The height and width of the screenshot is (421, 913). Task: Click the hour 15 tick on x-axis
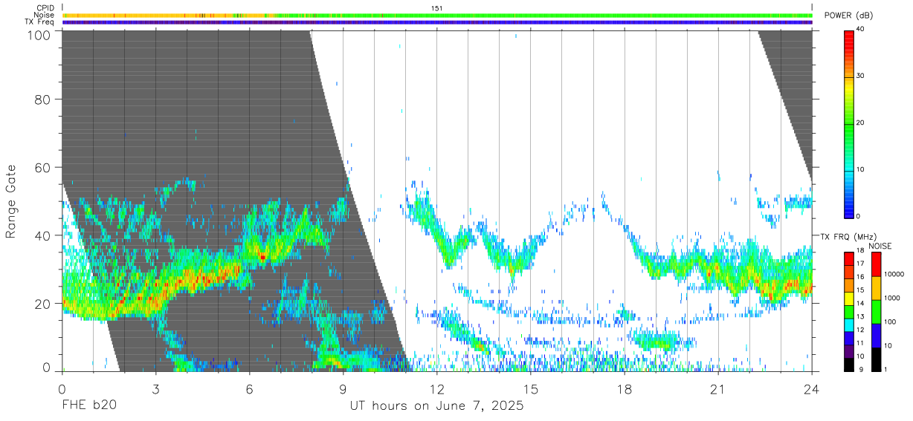[531, 389]
